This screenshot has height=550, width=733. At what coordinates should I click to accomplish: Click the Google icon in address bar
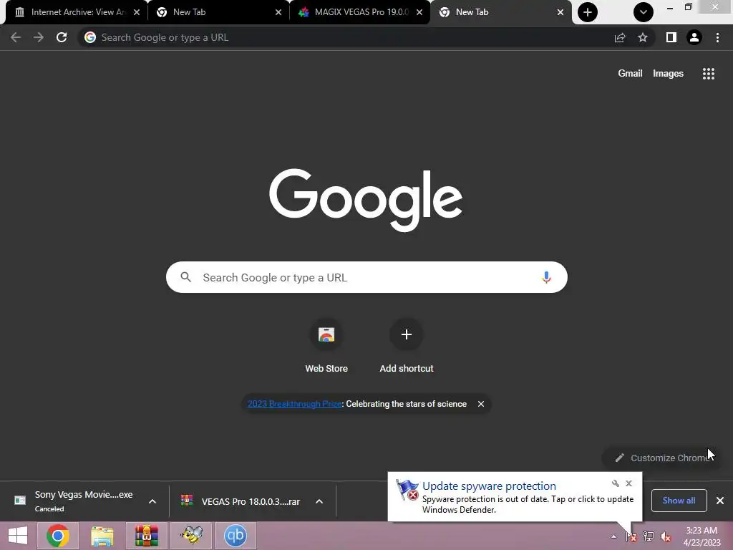click(90, 37)
